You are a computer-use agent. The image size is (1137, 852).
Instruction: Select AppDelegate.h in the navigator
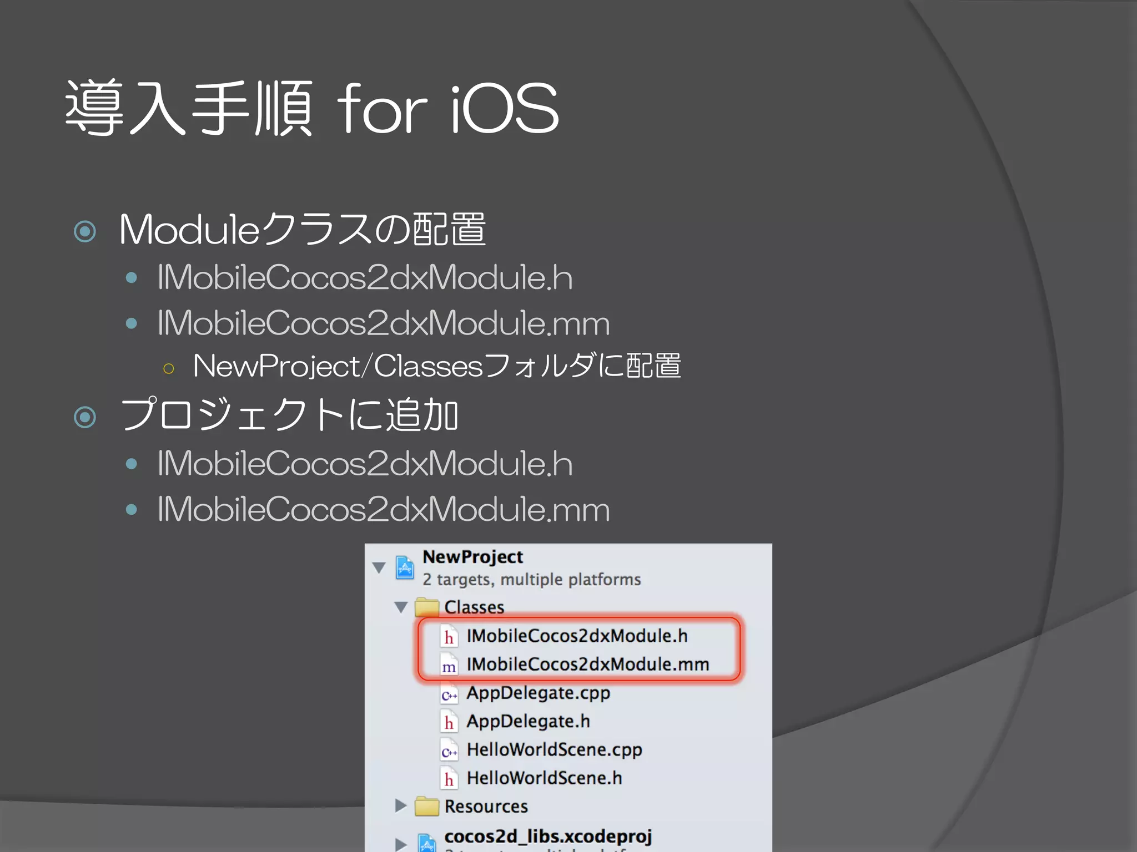click(528, 721)
